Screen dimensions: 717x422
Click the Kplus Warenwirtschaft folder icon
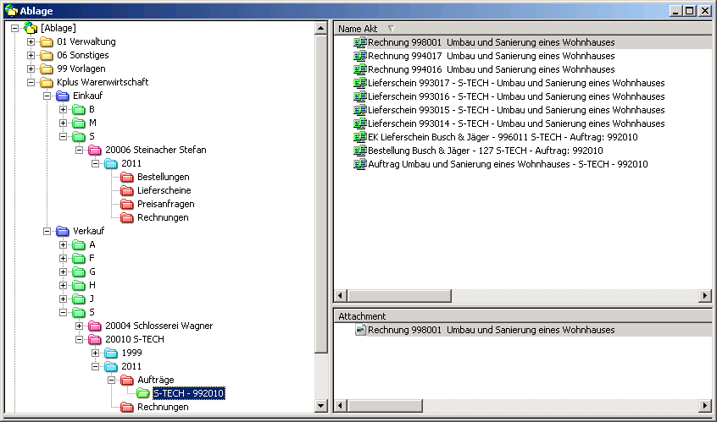46,83
